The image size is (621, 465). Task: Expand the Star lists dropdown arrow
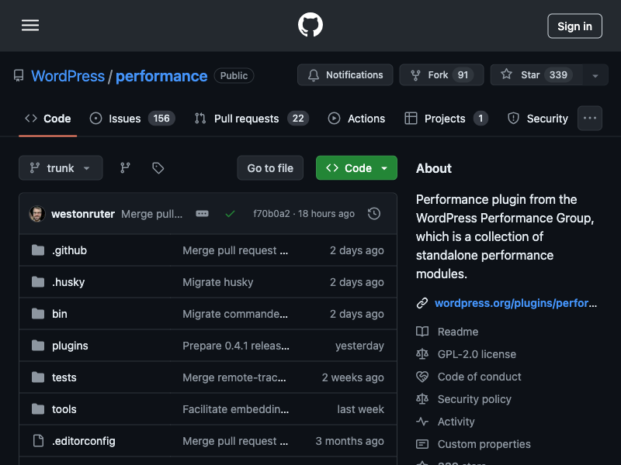click(595, 75)
